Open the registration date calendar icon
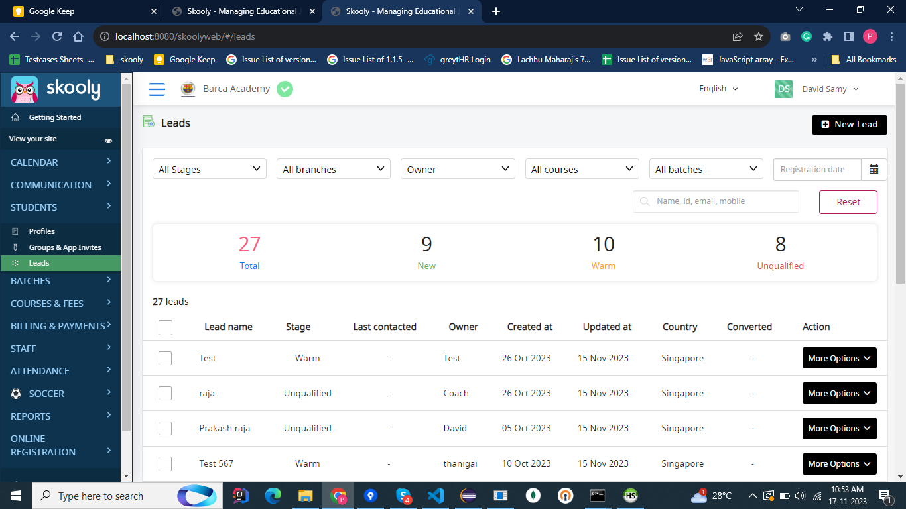 point(874,170)
